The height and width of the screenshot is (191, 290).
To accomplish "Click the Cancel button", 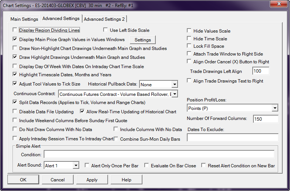I will pyautogui.click(x=58, y=180).
